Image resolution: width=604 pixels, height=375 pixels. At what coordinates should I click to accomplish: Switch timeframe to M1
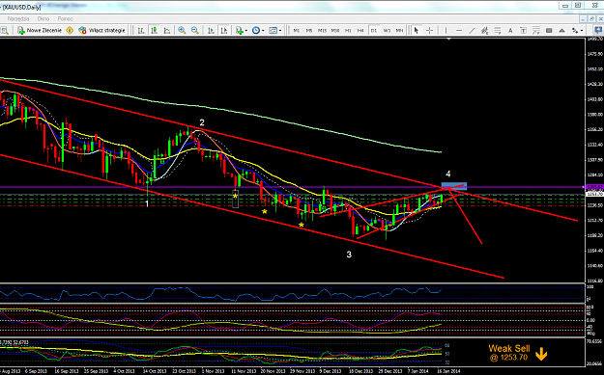point(297,30)
